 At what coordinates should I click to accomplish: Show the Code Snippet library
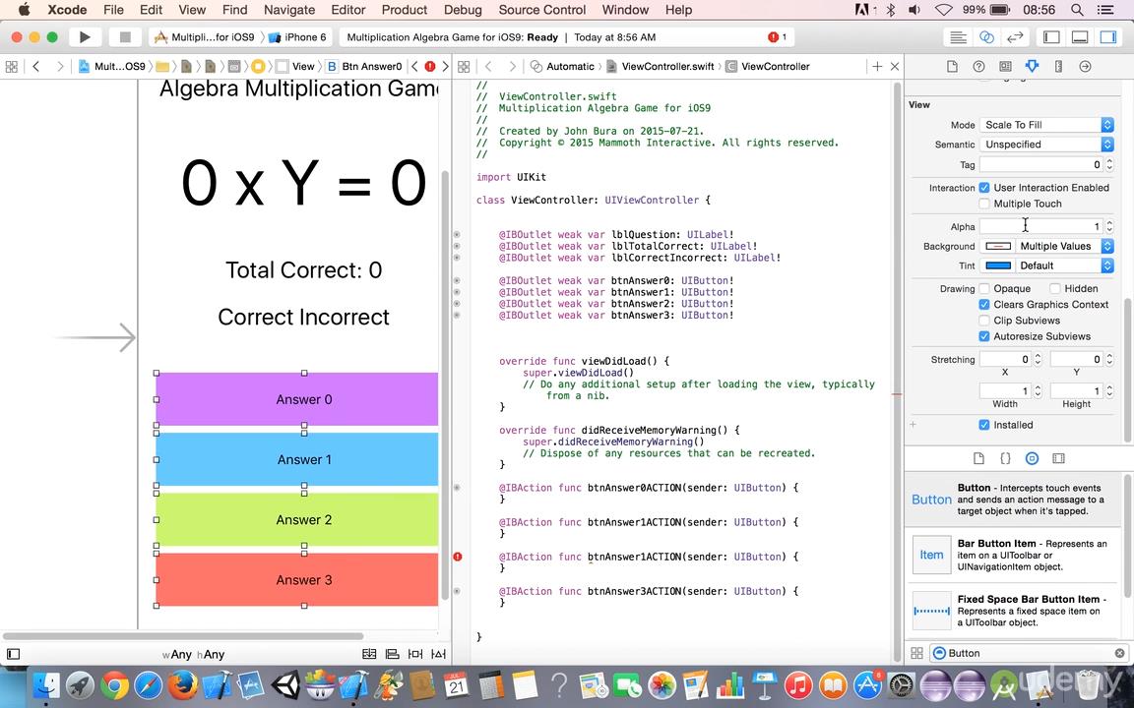[x=1005, y=458]
